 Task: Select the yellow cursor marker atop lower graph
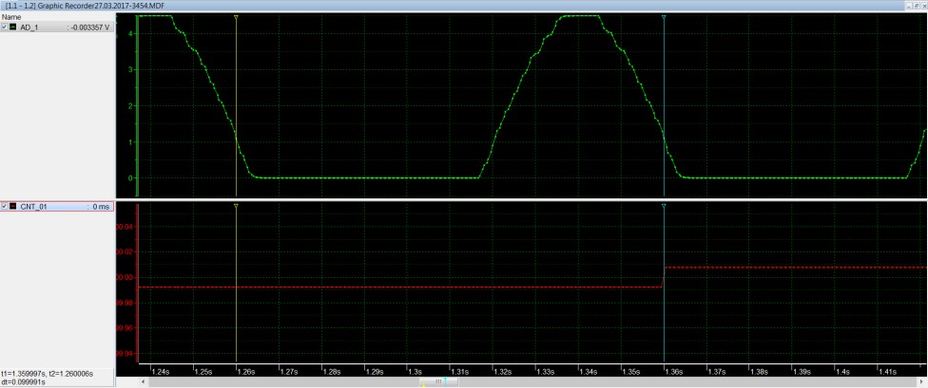click(236, 206)
